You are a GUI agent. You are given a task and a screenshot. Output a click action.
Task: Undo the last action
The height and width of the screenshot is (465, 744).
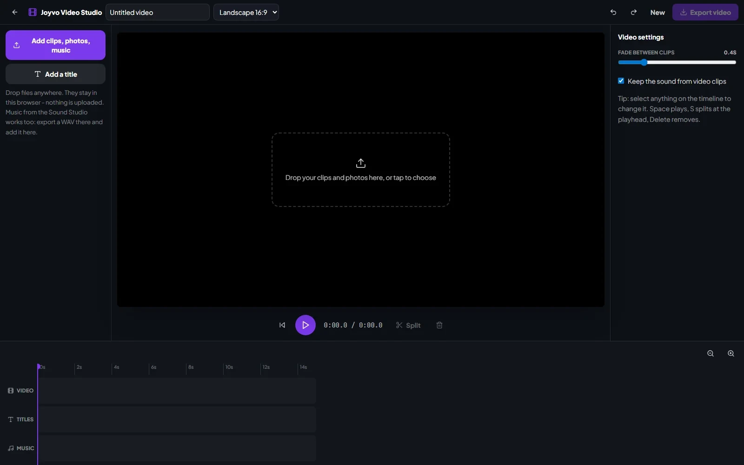coord(613,13)
